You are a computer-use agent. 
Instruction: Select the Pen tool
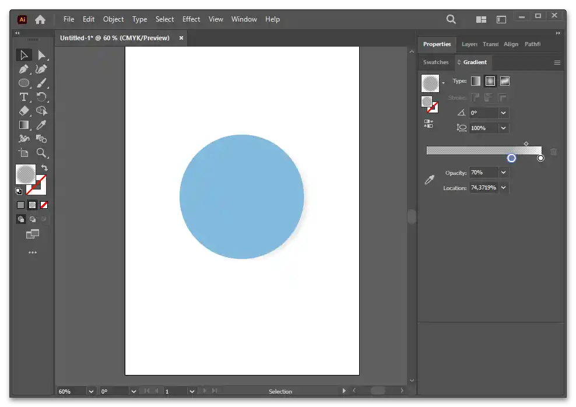pos(24,69)
